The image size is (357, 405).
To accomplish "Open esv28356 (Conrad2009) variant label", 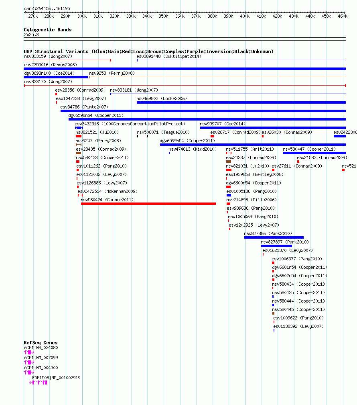I will 80,90.
